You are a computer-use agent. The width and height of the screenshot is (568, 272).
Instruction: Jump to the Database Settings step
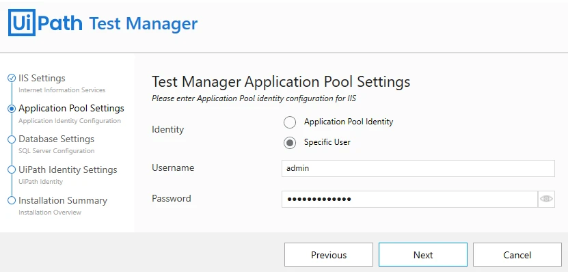pos(57,139)
